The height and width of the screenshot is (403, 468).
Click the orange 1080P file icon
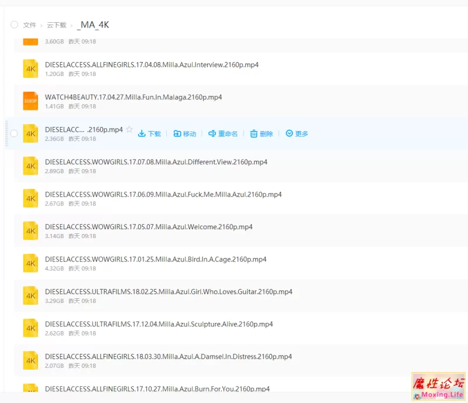pyautogui.click(x=30, y=101)
